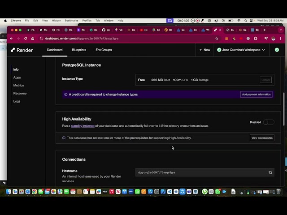Viewport: 287px width, 215px height.
Task: Click the info icon in the credit card banner
Action: (x=66, y=95)
